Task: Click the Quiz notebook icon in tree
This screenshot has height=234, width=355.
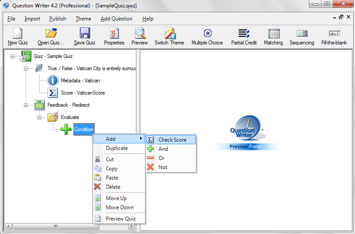Action: 25,56
